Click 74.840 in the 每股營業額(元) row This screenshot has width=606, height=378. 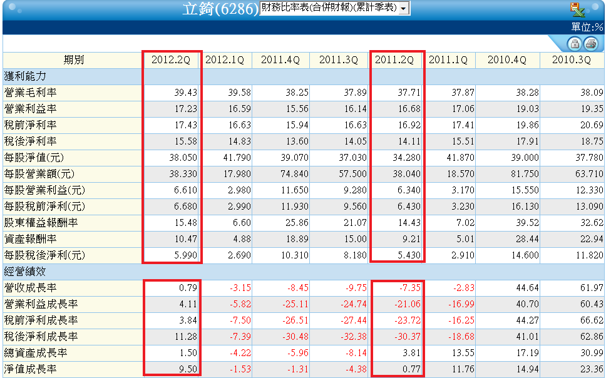[294, 173]
